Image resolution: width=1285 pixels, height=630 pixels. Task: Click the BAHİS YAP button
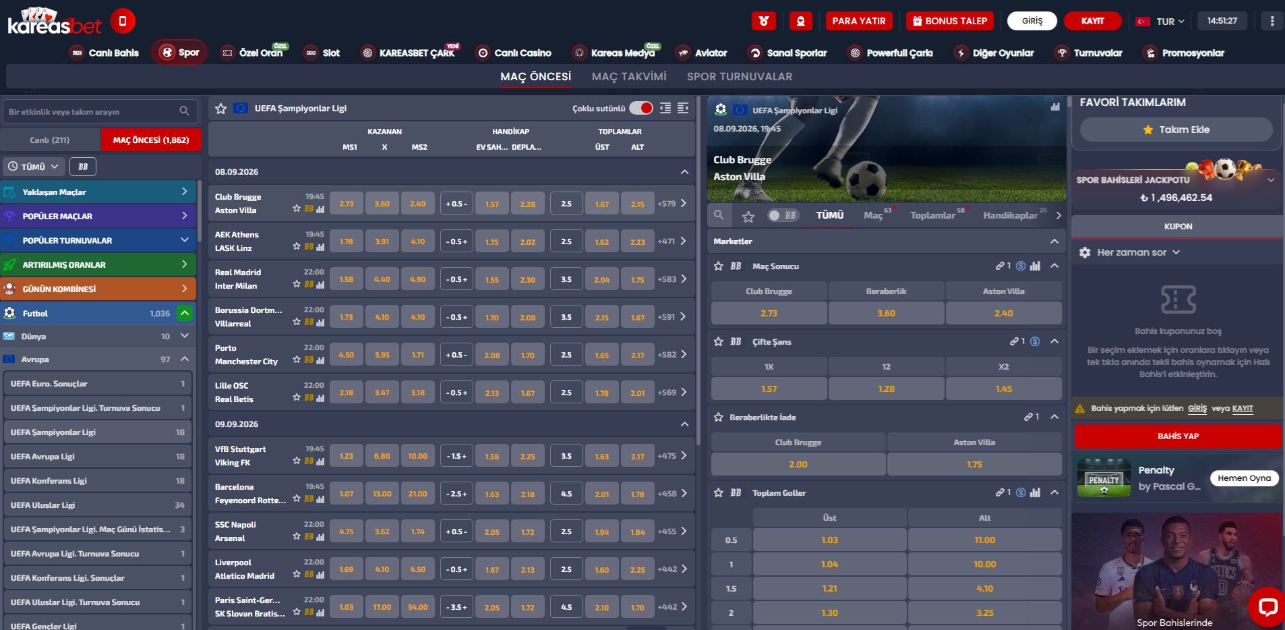click(x=1178, y=436)
